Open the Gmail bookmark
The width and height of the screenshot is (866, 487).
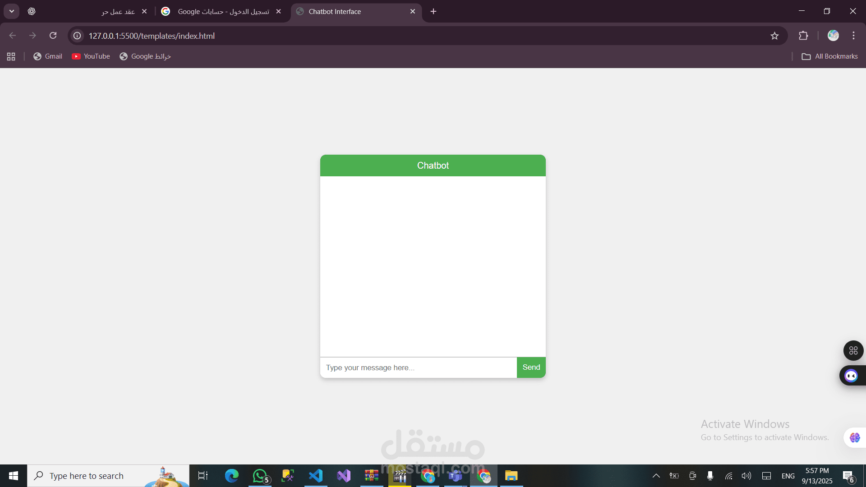(x=48, y=56)
